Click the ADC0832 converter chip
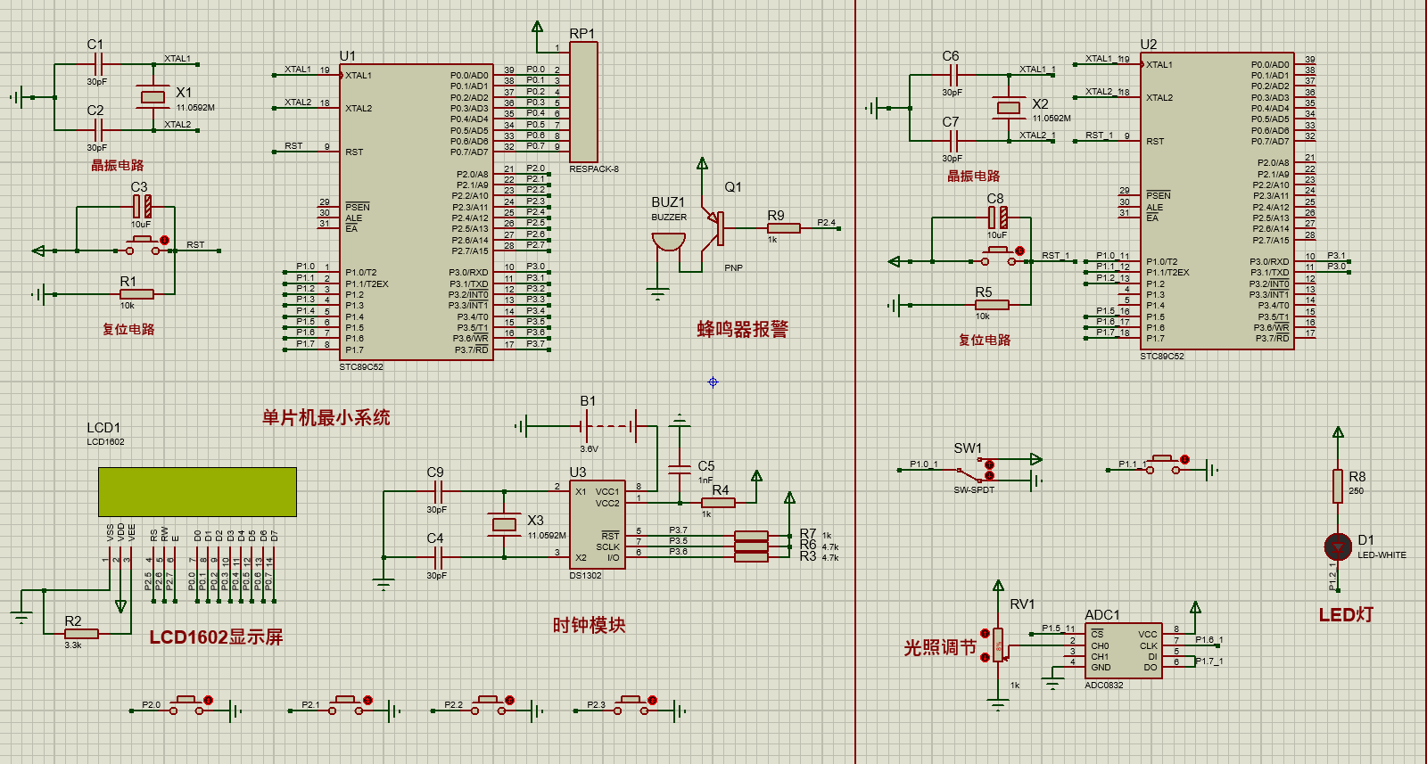 point(1124,651)
